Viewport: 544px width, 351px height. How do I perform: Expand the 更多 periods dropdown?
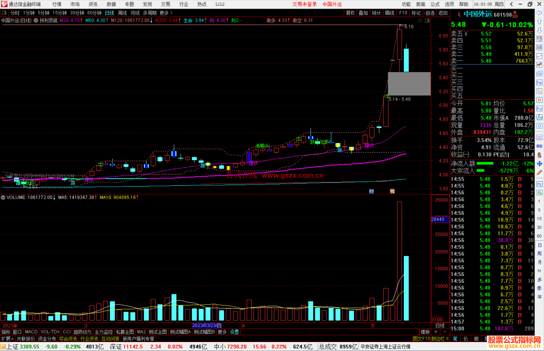pyautogui.click(x=166, y=13)
